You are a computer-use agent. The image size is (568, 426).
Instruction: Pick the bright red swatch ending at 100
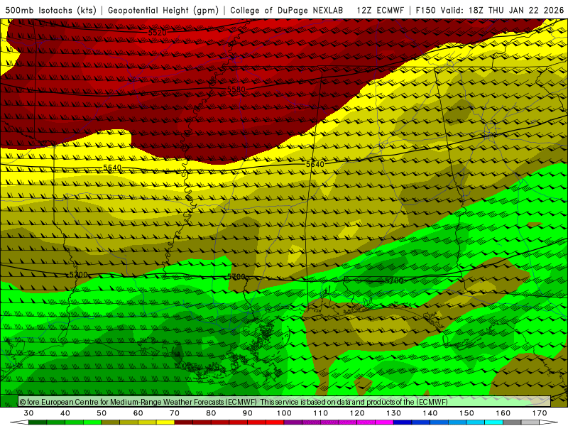tap(275, 422)
